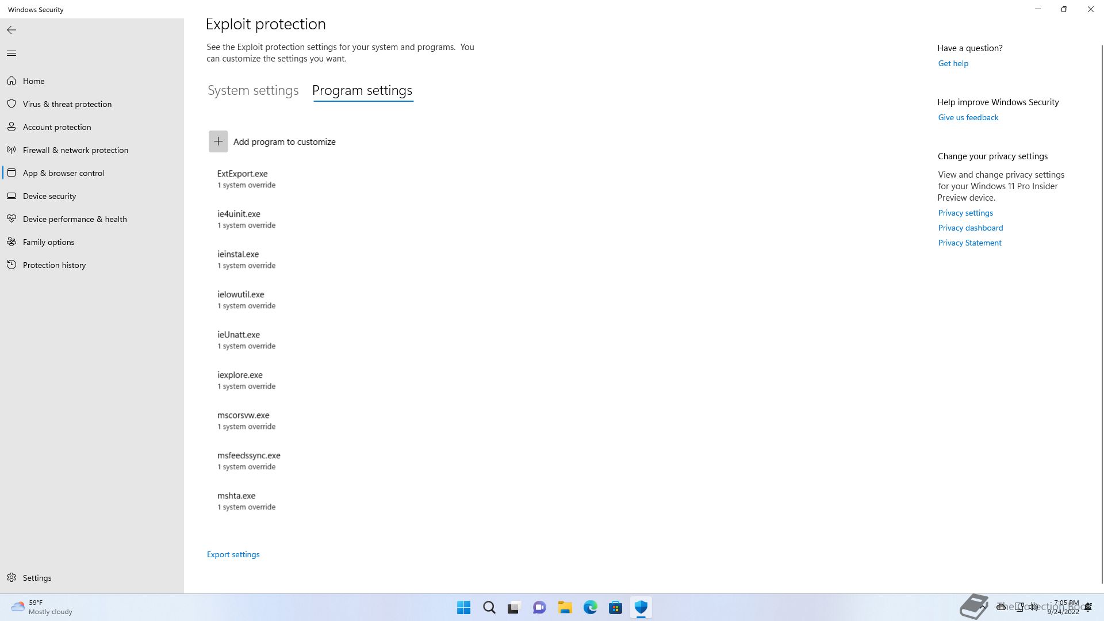Click the Device security laptop icon

click(x=11, y=196)
